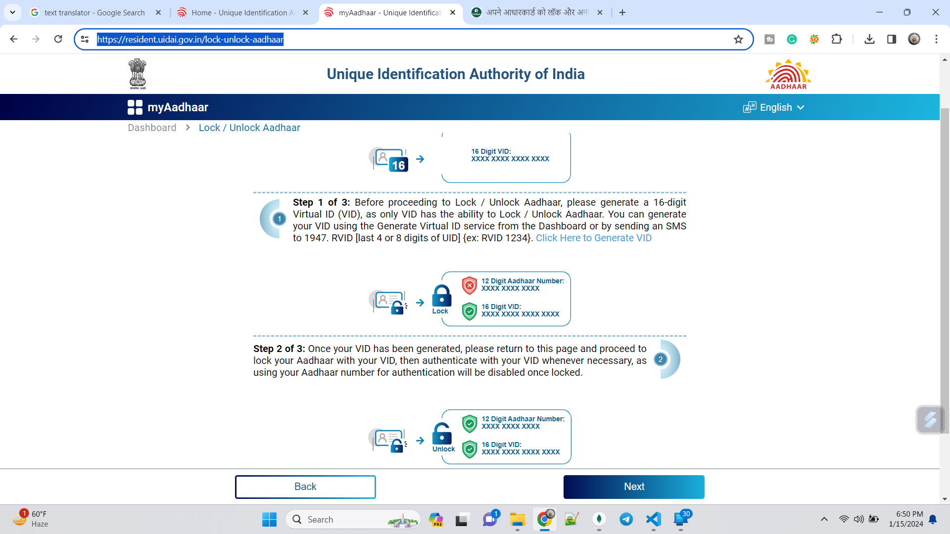Open the clock showing 6:50 PM
This screenshot has width=950, height=534.
(x=905, y=519)
